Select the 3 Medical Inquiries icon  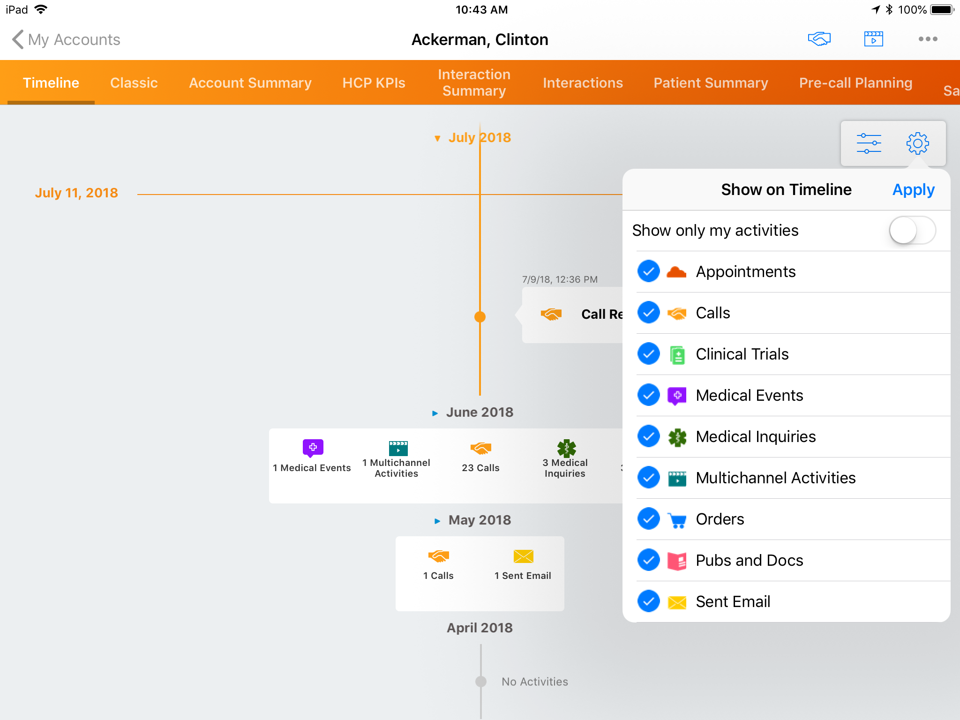pos(566,448)
